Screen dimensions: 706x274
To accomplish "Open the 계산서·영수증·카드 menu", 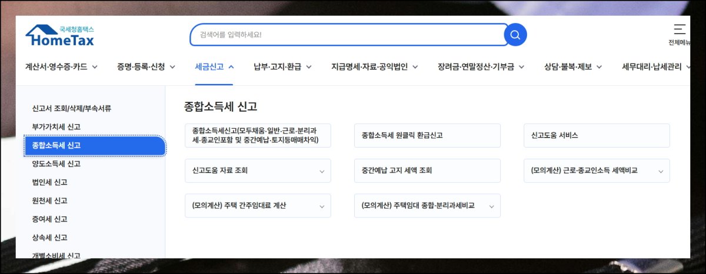I will (x=61, y=67).
